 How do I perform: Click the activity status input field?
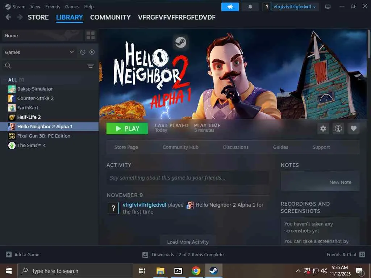tap(187, 178)
